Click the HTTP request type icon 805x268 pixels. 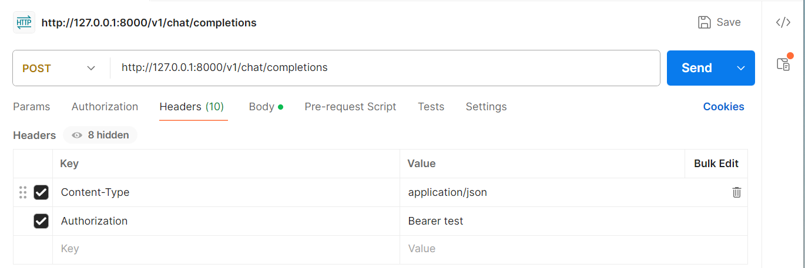(24, 22)
